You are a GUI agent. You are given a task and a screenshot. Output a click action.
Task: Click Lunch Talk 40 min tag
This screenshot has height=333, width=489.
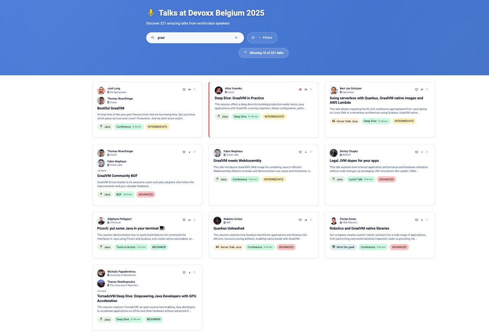[x=361, y=179]
